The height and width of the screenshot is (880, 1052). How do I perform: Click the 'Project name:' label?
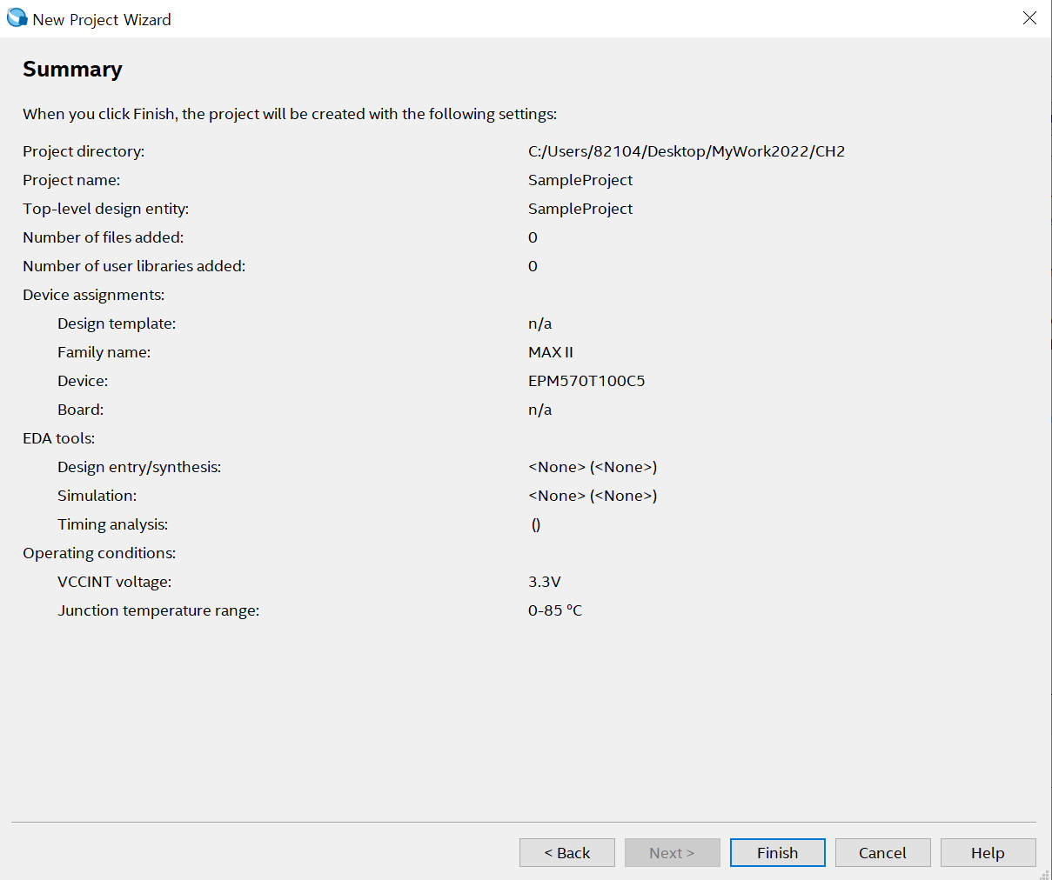click(71, 180)
